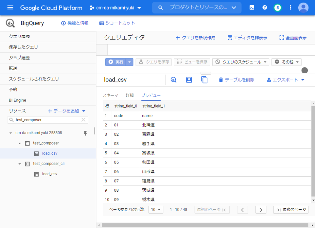Open the rows-per-page dropdown showing 10

(x=156, y=209)
